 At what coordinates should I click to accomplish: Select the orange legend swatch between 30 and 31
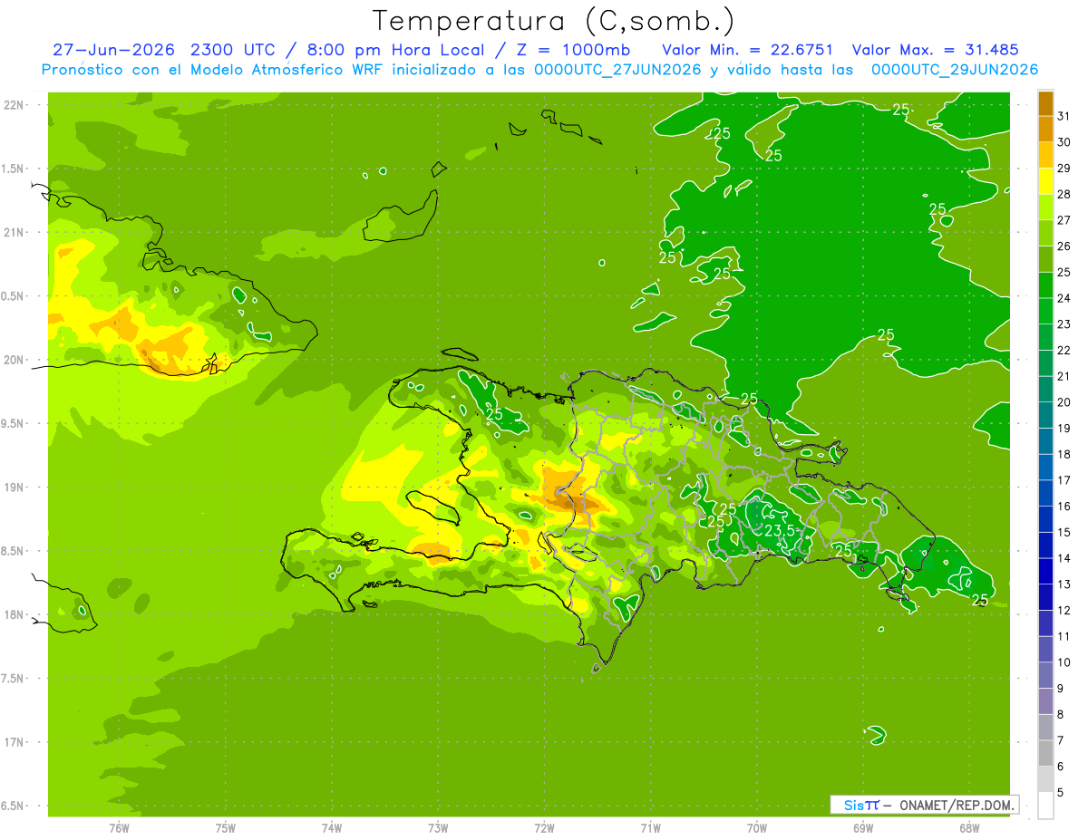tap(1045, 129)
